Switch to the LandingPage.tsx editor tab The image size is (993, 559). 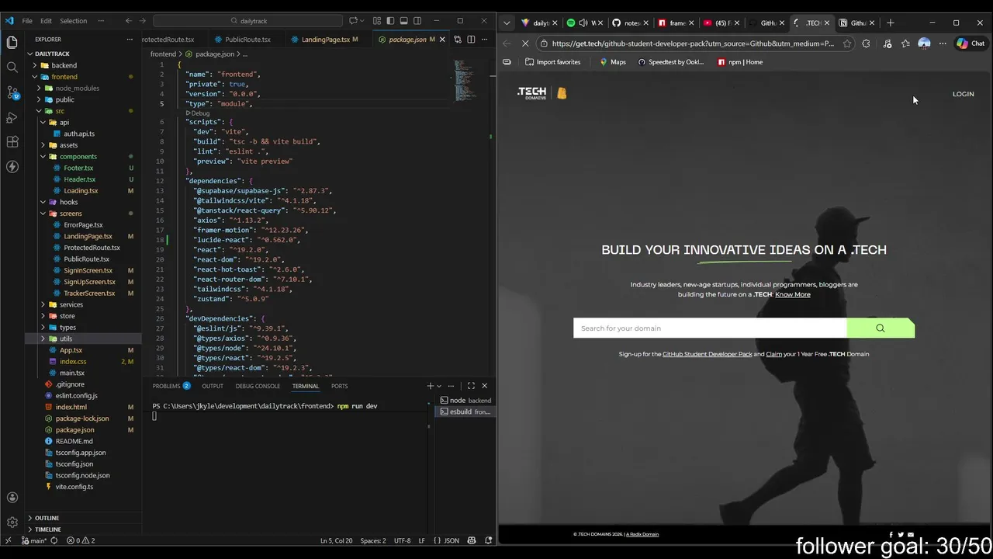pos(326,40)
